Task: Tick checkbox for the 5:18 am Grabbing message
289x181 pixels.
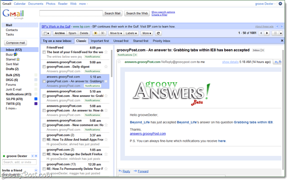Action: [44, 81]
